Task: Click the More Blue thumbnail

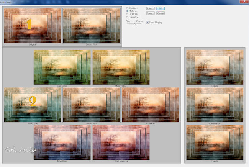Action: (x=62, y=142)
